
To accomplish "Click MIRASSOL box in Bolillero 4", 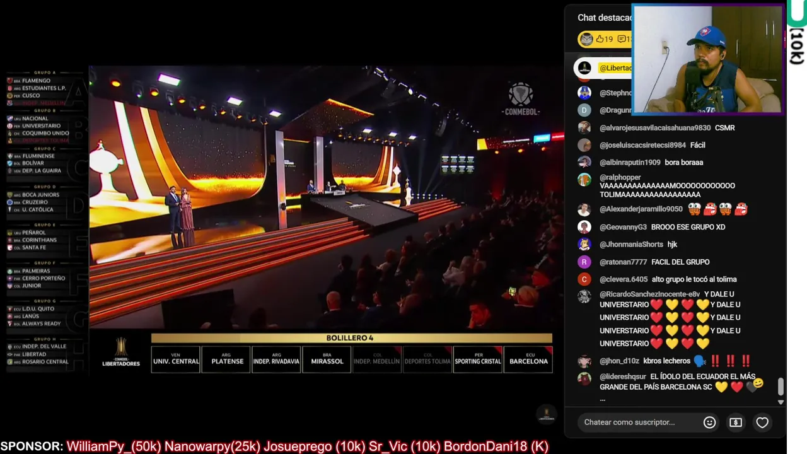I will pos(327,359).
